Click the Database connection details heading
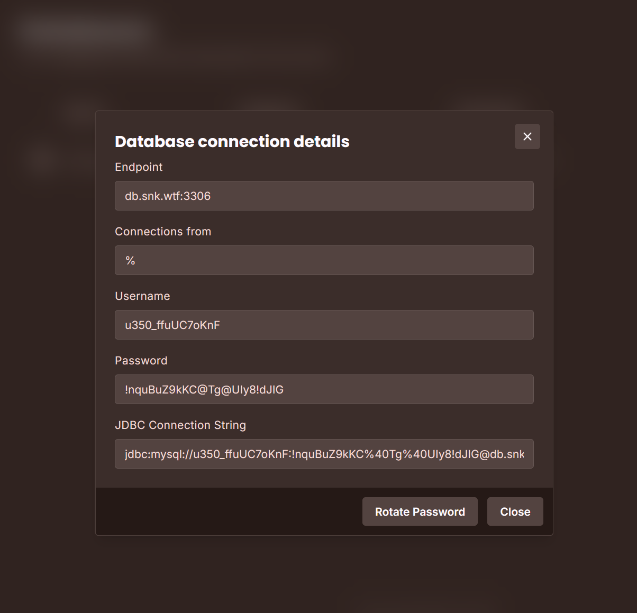Screen dimensions: 637x613 pyautogui.click(x=232, y=141)
